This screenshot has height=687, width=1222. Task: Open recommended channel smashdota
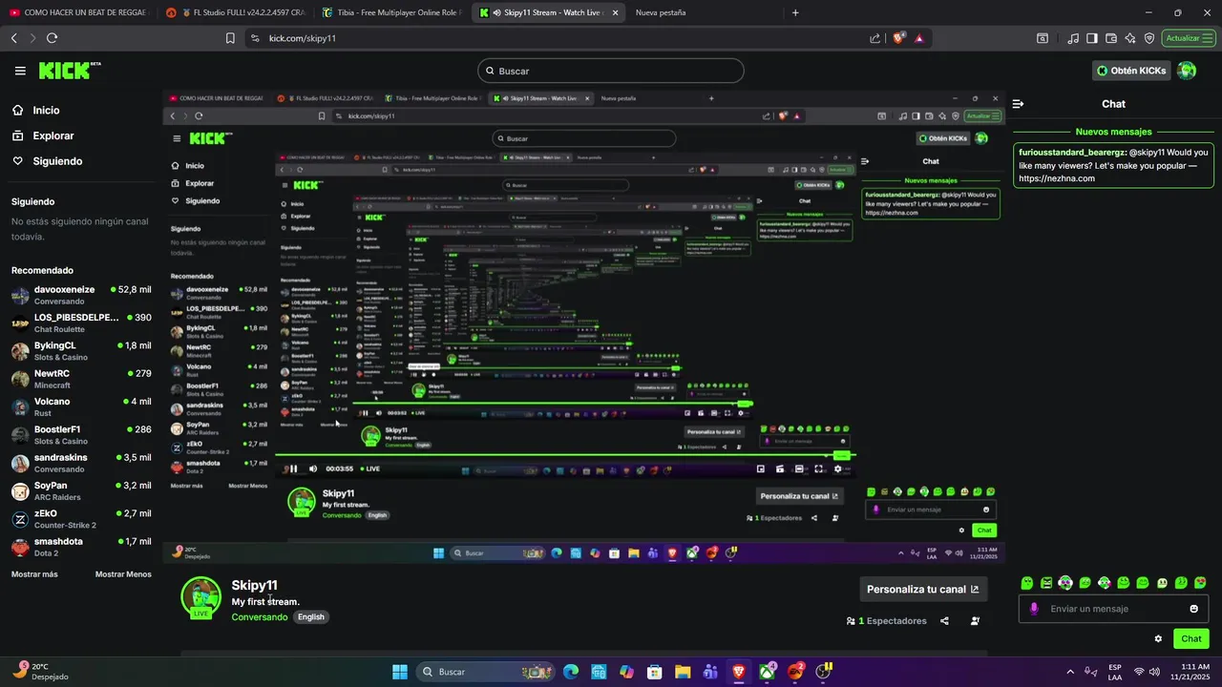81,547
